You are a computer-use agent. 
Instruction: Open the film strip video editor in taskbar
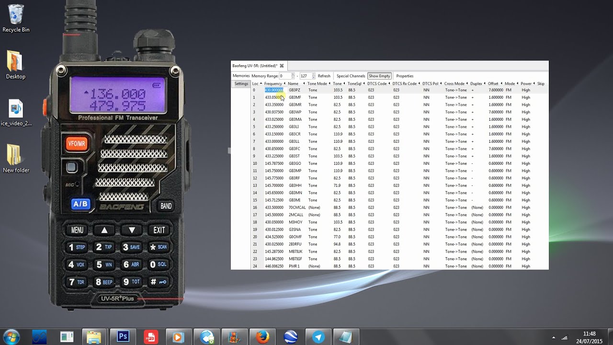tap(235, 337)
